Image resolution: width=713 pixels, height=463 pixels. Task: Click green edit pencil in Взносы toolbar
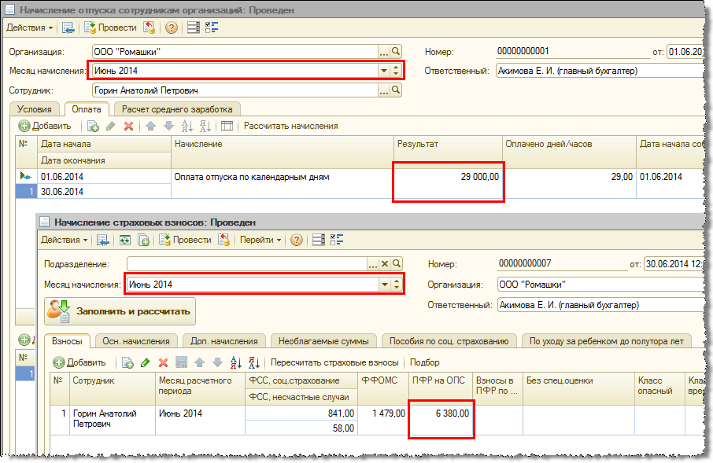click(145, 362)
